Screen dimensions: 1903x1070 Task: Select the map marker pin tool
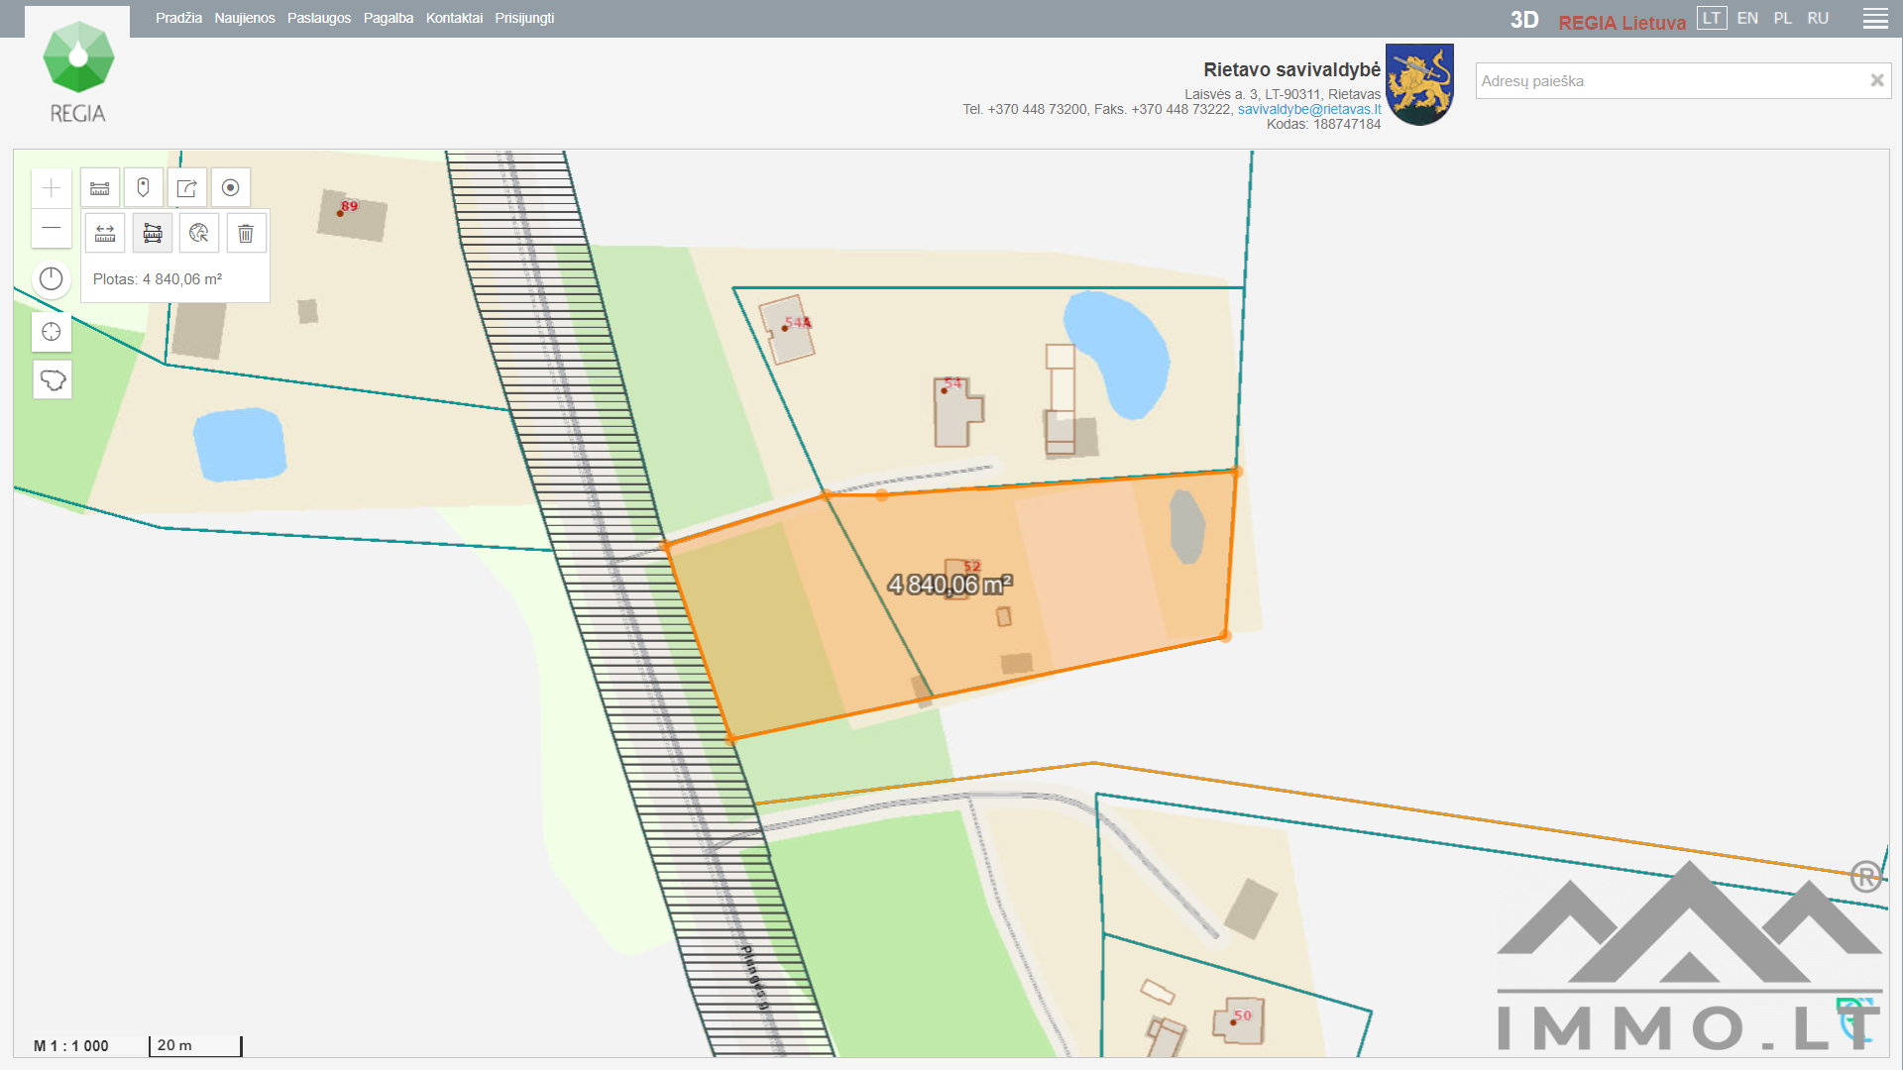[144, 188]
